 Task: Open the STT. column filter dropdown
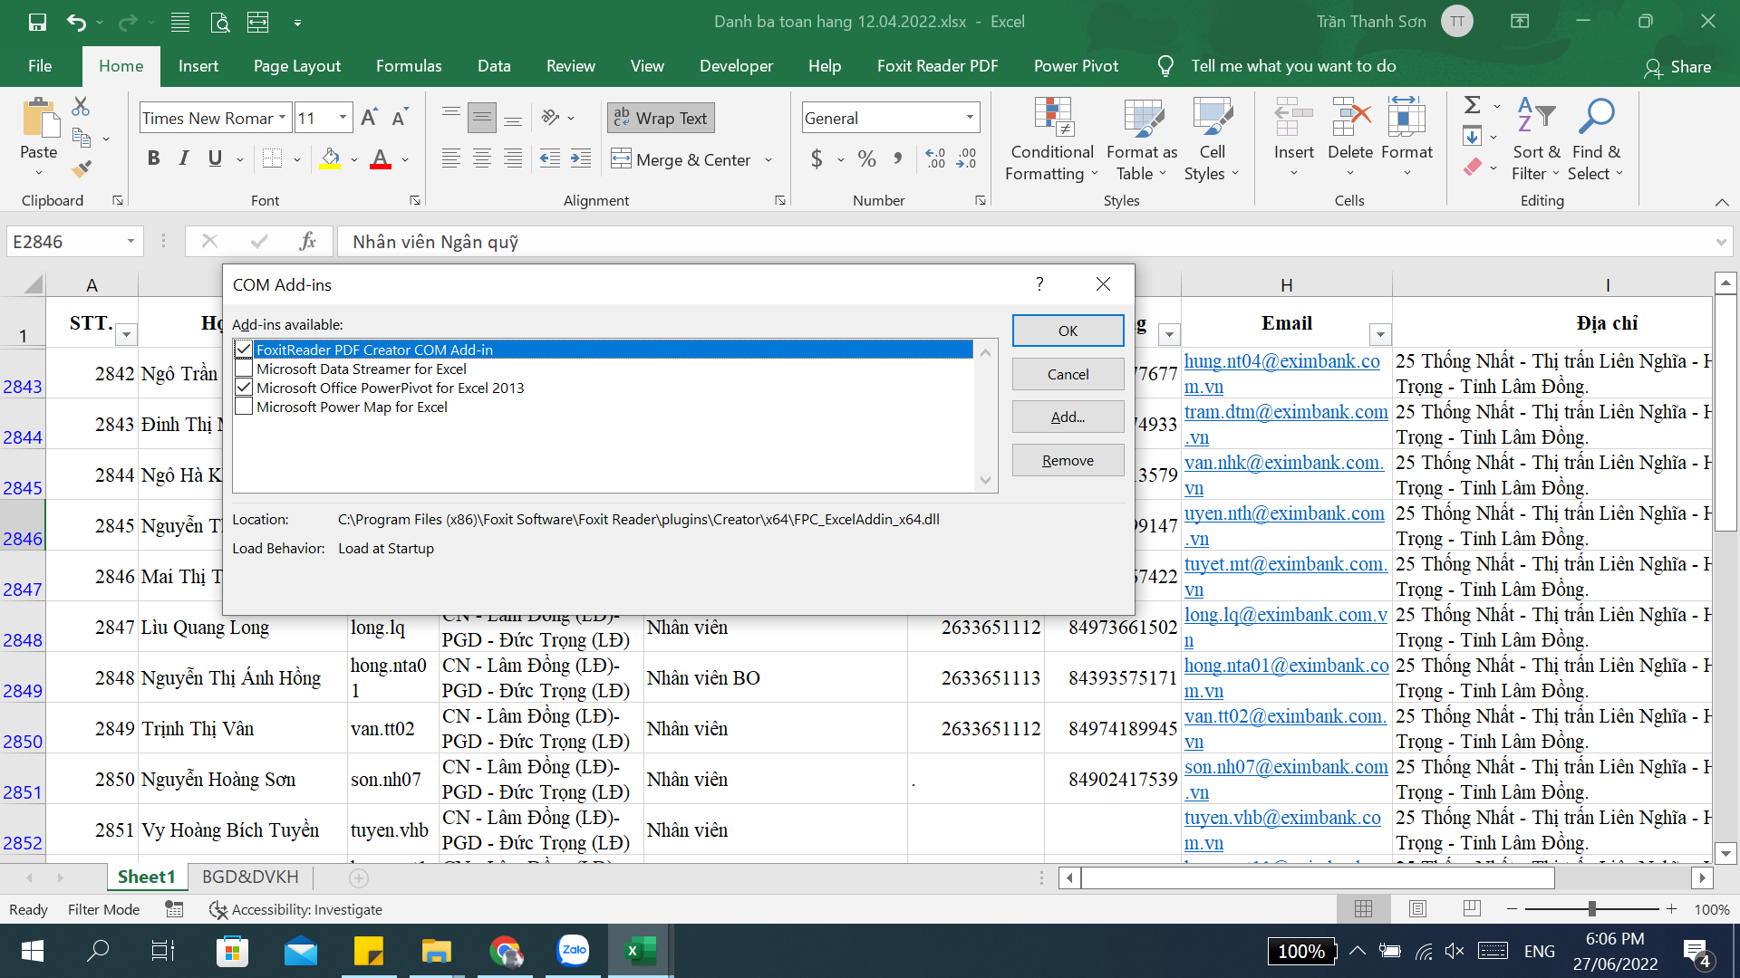click(126, 335)
